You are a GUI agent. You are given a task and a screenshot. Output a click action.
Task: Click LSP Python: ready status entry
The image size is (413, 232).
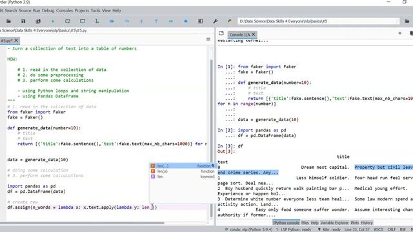(x=294, y=229)
